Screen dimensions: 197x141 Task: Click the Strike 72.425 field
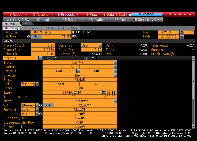pyautogui.click(x=80, y=80)
